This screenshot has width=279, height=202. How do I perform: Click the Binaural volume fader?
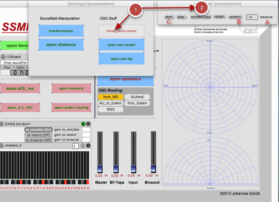pos(153,152)
